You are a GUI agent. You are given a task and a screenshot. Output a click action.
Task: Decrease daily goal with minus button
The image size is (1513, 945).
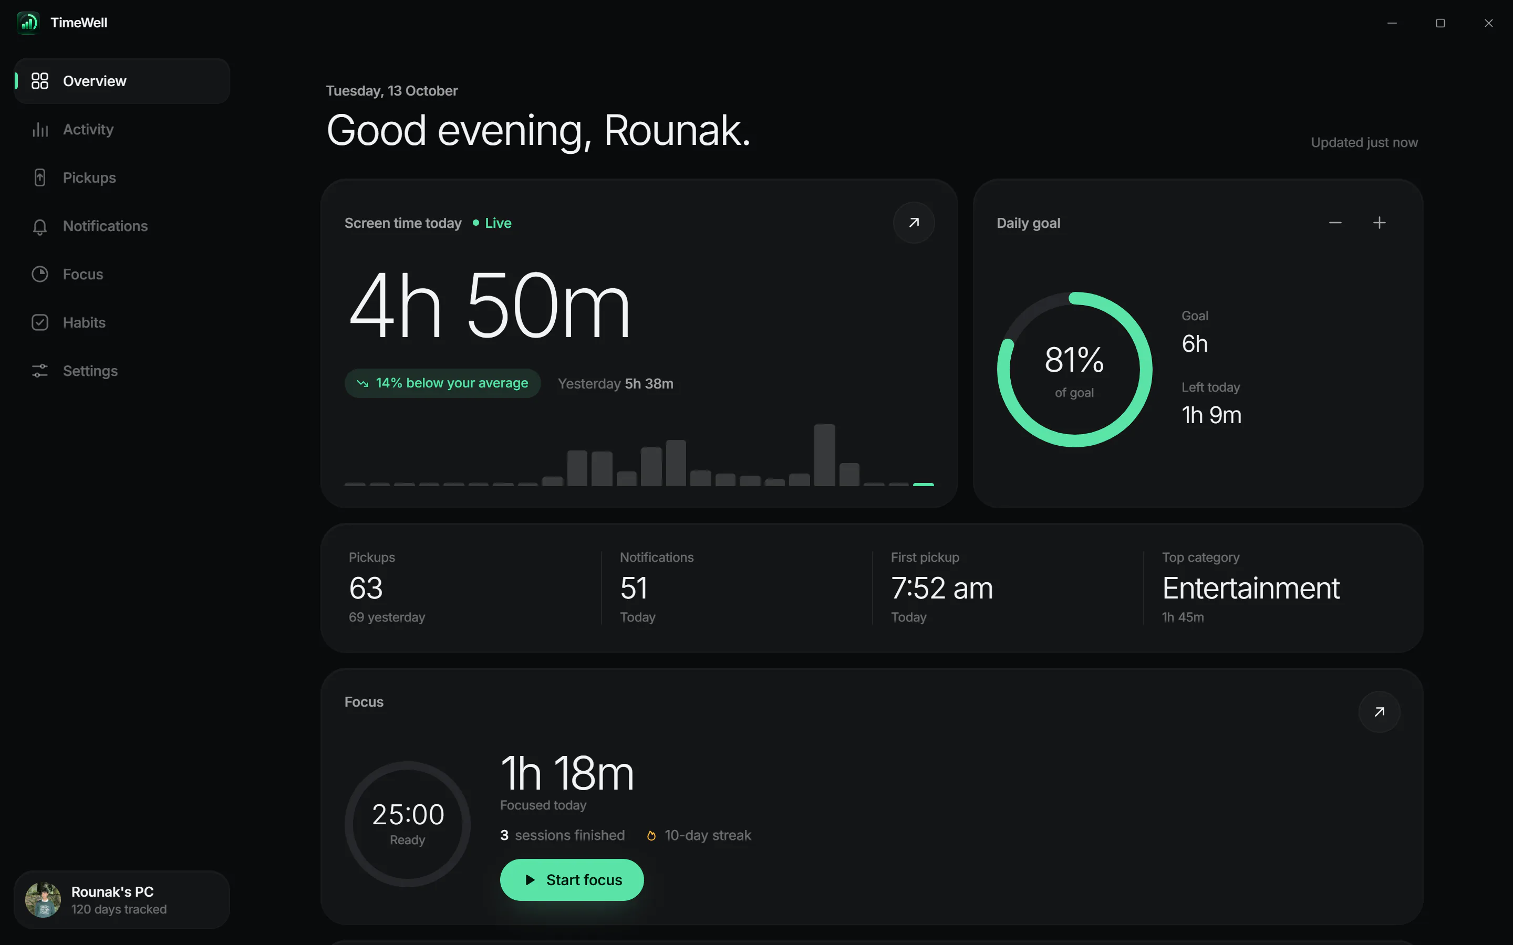[1335, 223]
